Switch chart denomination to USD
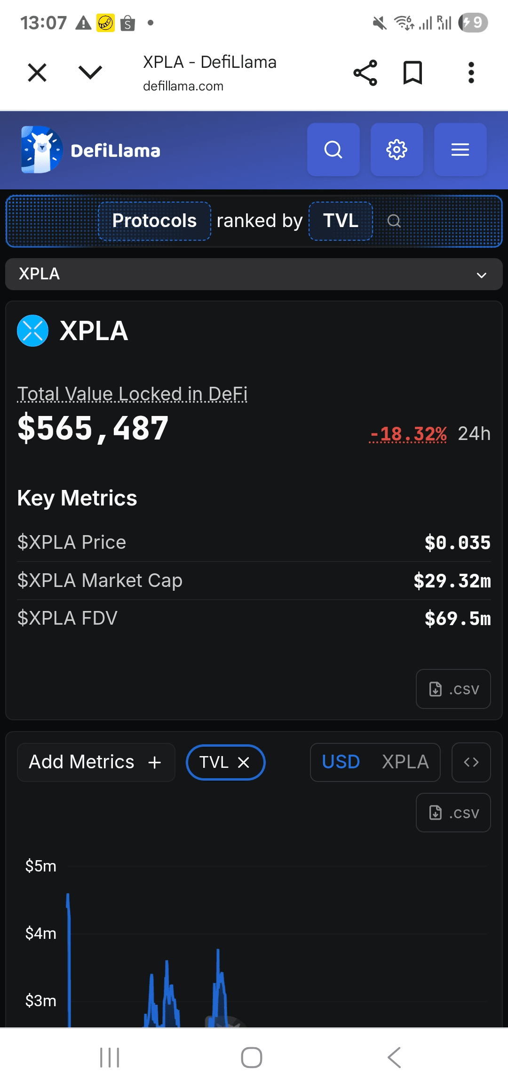 [x=341, y=762]
